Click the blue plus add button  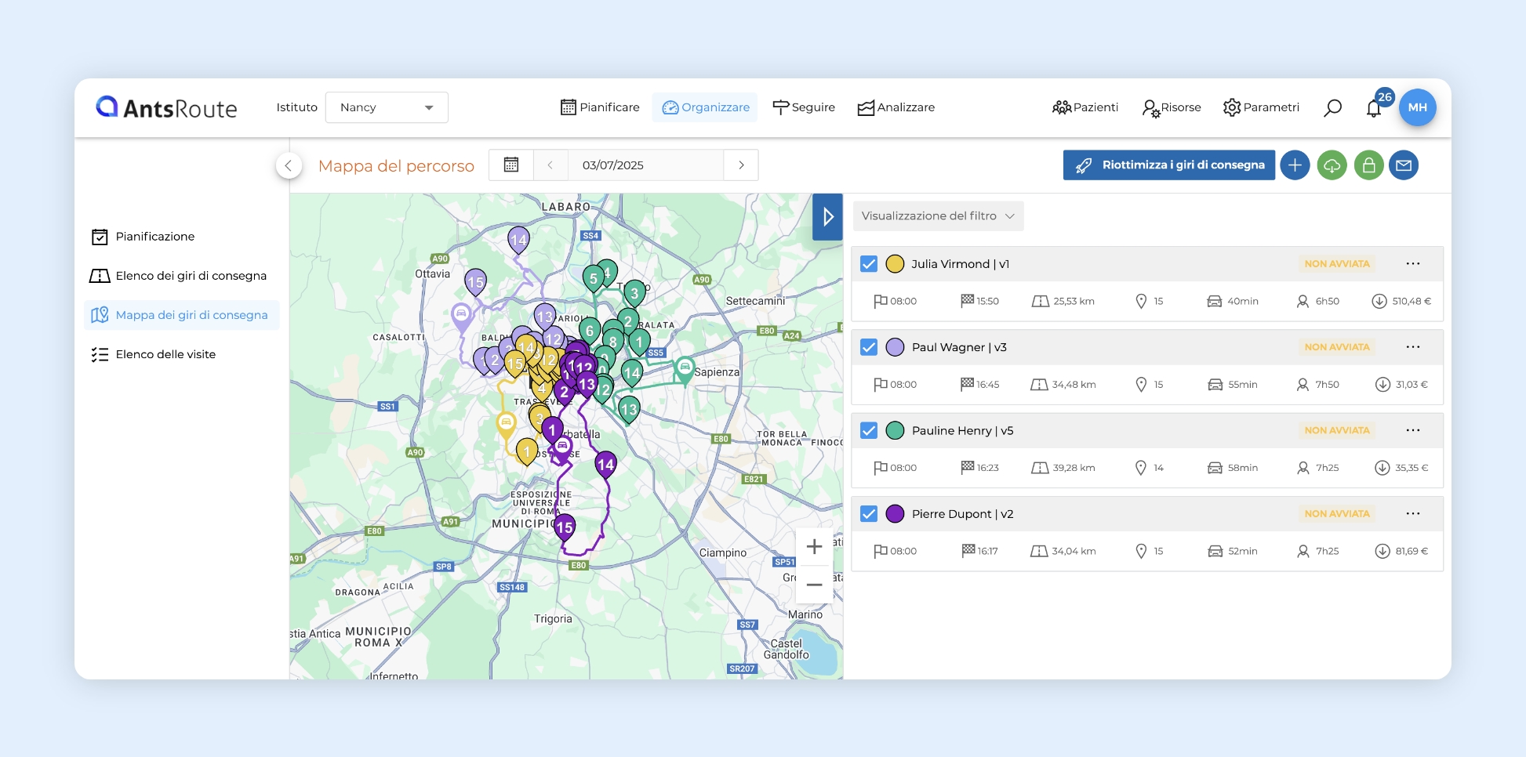[1295, 165]
